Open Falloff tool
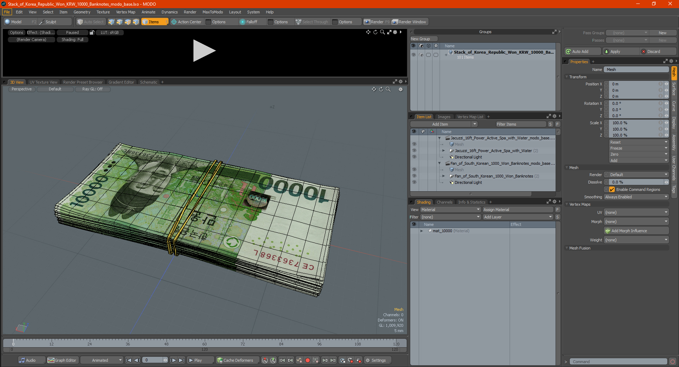The height and width of the screenshot is (367, 679). (x=249, y=22)
